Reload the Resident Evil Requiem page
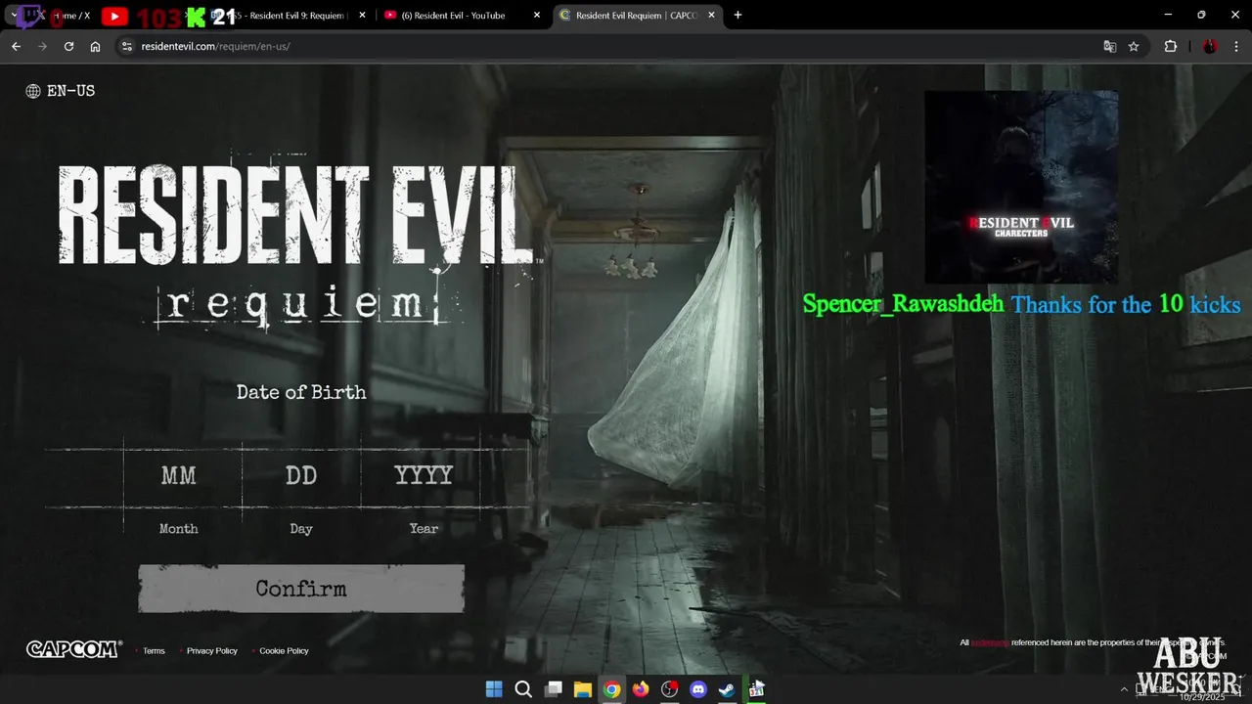The height and width of the screenshot is (704, 1252). [68, 46]
